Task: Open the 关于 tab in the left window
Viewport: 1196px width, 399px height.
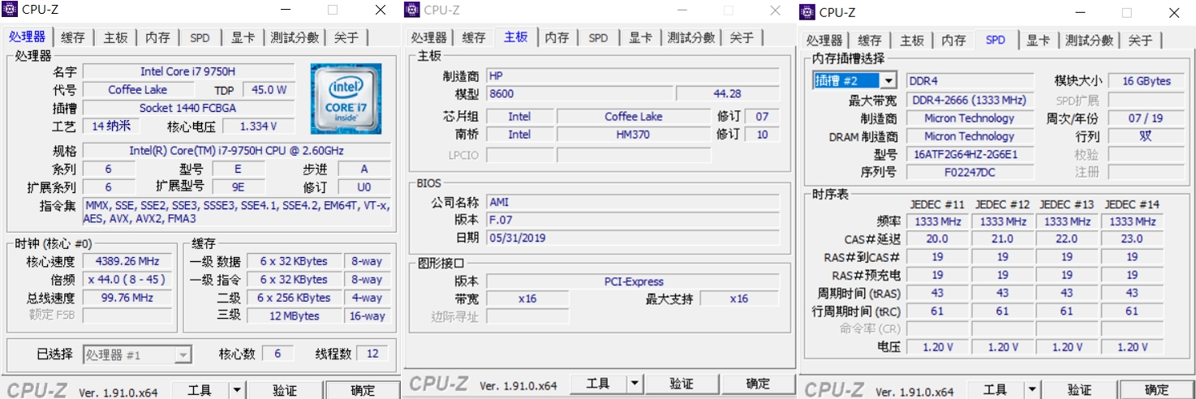Action: 346,37
